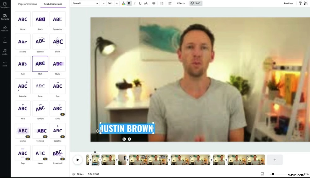Open the Audio sidebar panel
Image resolution: width=310 pixels, height=178 pixels.
(5, 52)
